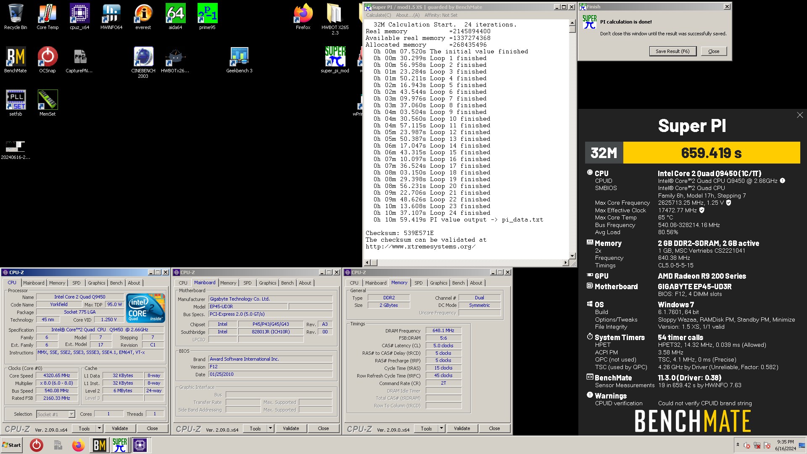807x454 pixels.
Task: Open the 20240616-2... image file on desktop
Action: point(16,150)
